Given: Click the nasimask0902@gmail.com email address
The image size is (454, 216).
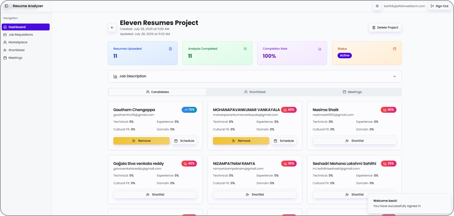Looking at the screenshot, I should [x=333, y=115].
